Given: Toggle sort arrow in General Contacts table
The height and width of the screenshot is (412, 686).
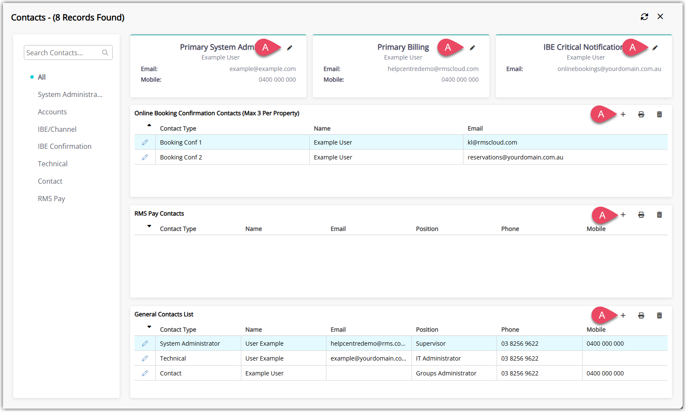Looking at the screenshot, I should tap(149, 327).
